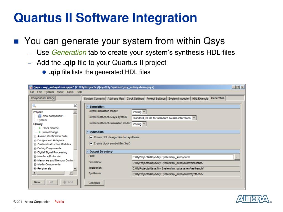Collapse the Synthesis section
Viewport: 283px width, 212px height.
88,132
